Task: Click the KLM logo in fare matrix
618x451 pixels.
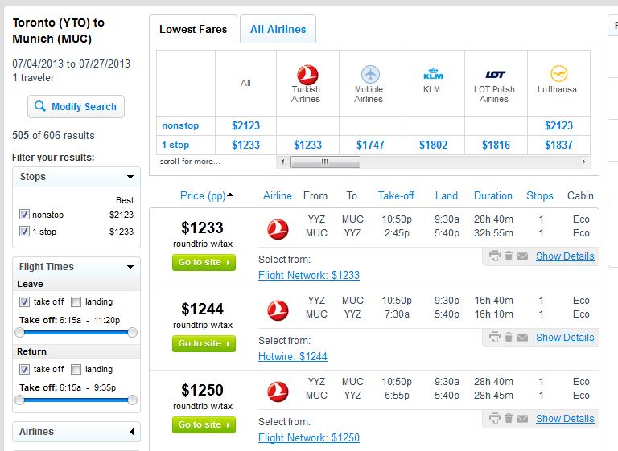Action: [433, 74]
